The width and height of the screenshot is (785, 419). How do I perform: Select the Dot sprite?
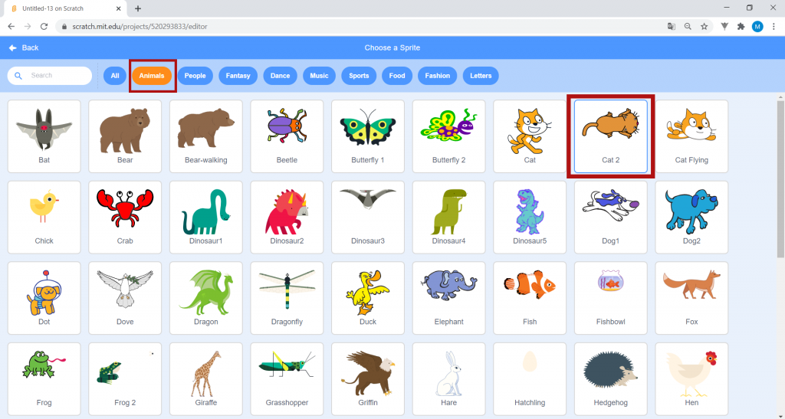tap(44, 298)
